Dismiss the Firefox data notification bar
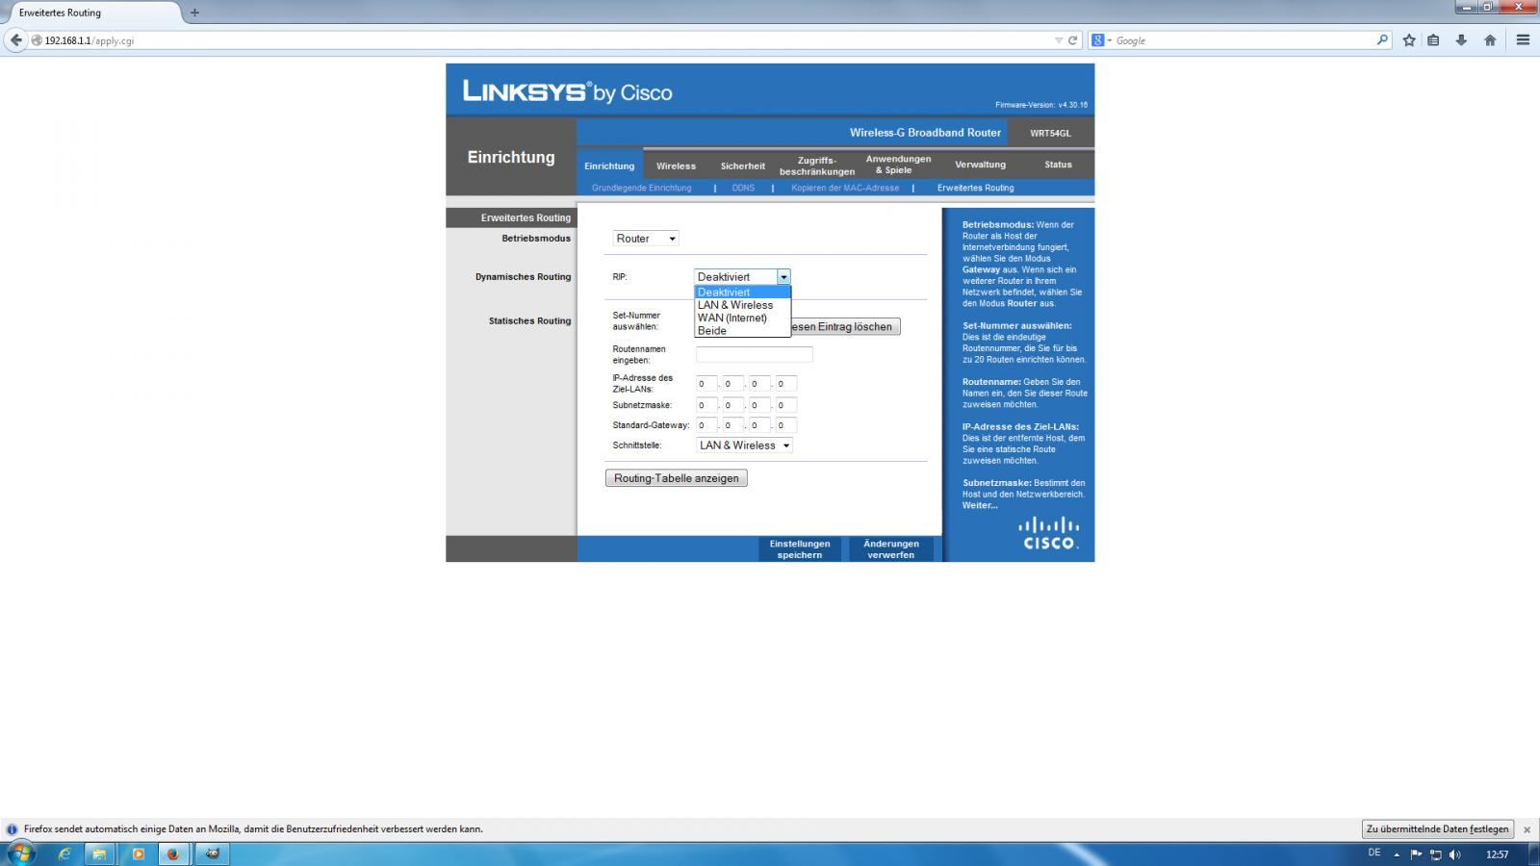Image resolution: width=1540 pixels, height=866 pixels. click(x=1527, y=829)
